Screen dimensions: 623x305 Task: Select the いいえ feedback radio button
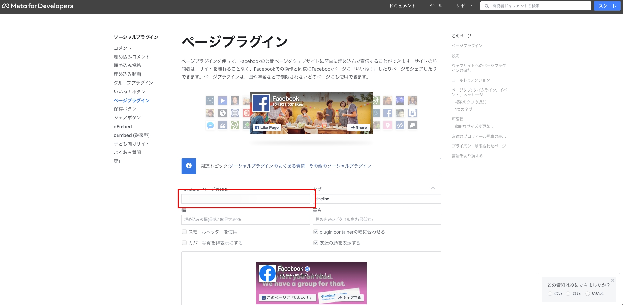[588, 293]
